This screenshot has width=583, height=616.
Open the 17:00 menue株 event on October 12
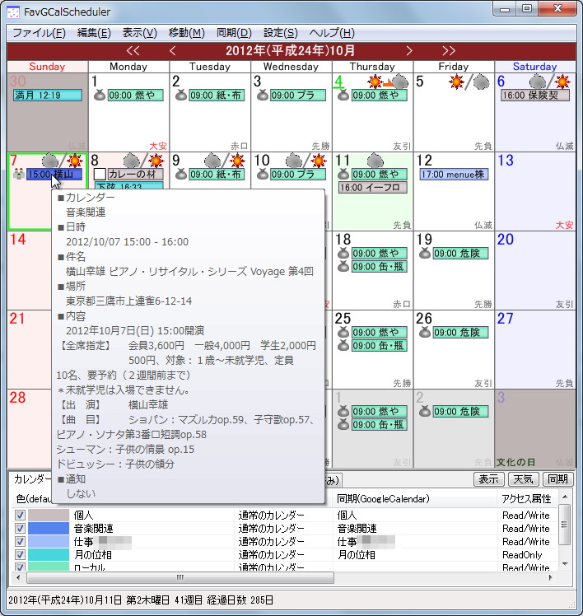454,174
